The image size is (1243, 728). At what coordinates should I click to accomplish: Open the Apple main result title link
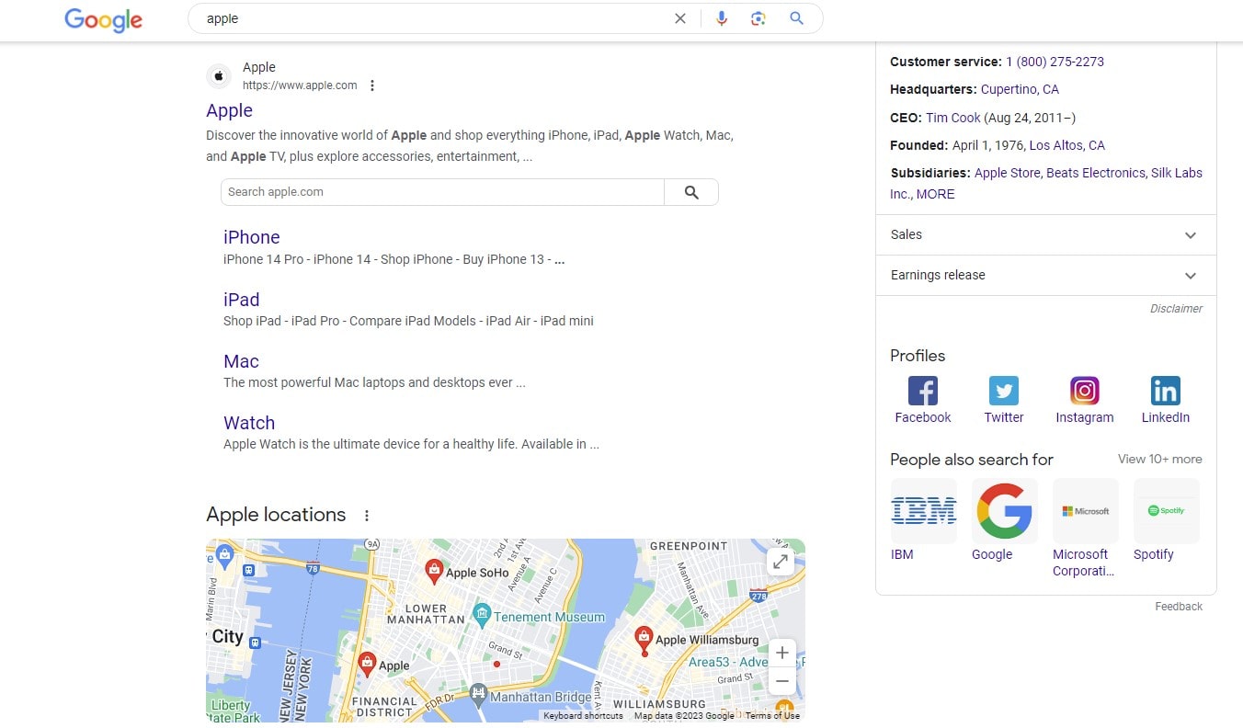tap(229, 110)
